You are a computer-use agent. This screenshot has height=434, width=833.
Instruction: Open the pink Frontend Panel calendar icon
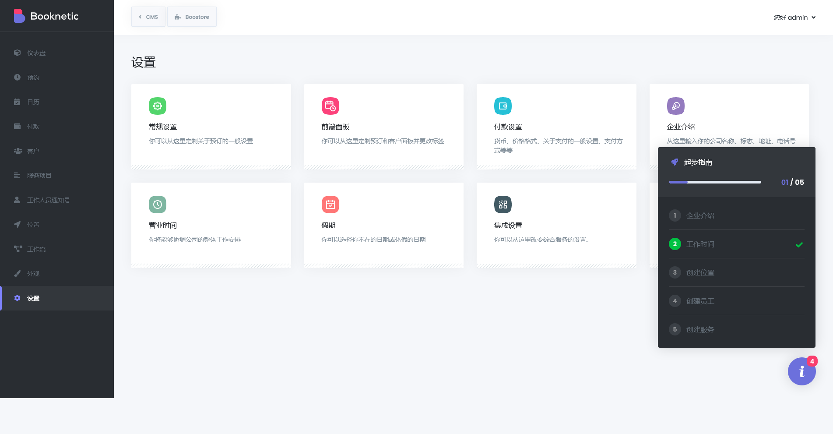coord(330,106)
